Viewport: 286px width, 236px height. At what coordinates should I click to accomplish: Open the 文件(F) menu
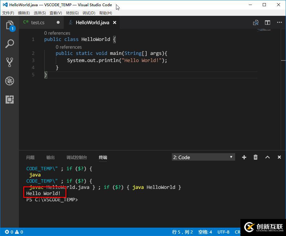click(8, 13)
